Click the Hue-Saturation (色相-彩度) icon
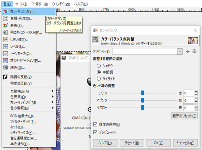The image size is (202, 150). click(5, 18)
